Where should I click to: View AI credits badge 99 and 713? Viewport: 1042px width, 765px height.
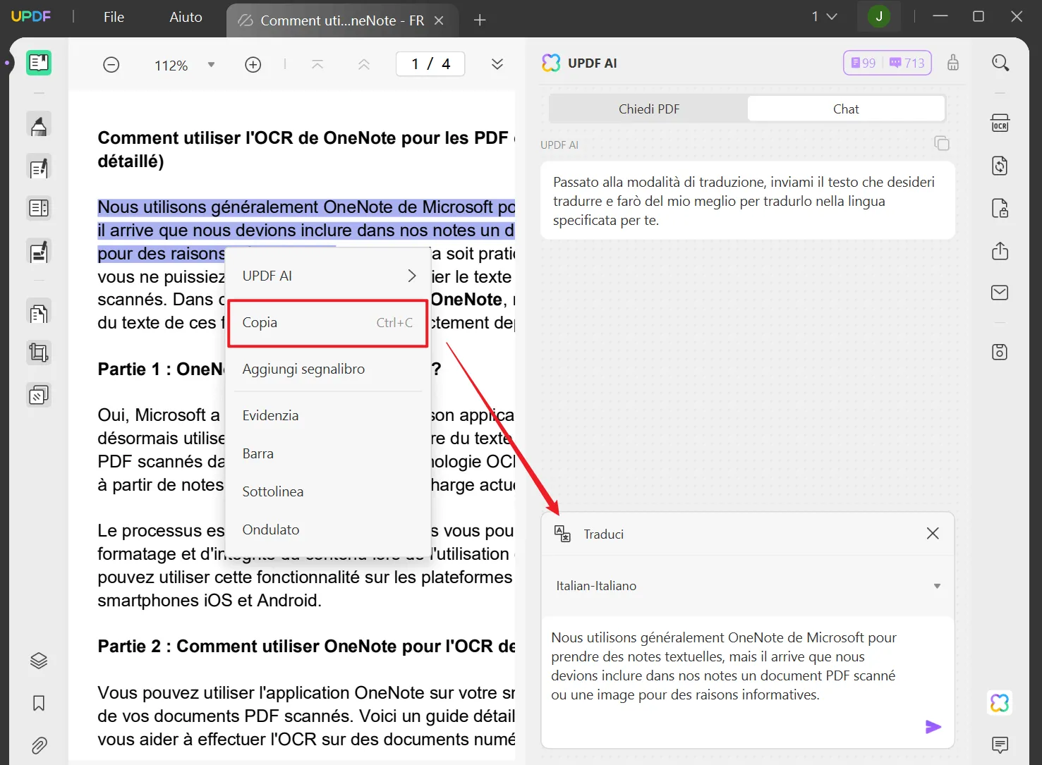point(887,63)
